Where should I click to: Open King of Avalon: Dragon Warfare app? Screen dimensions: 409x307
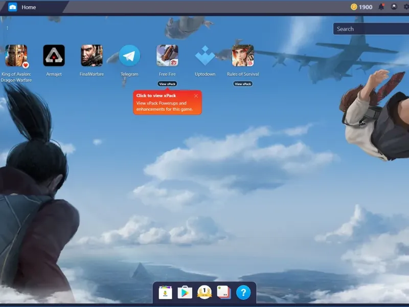16,55
